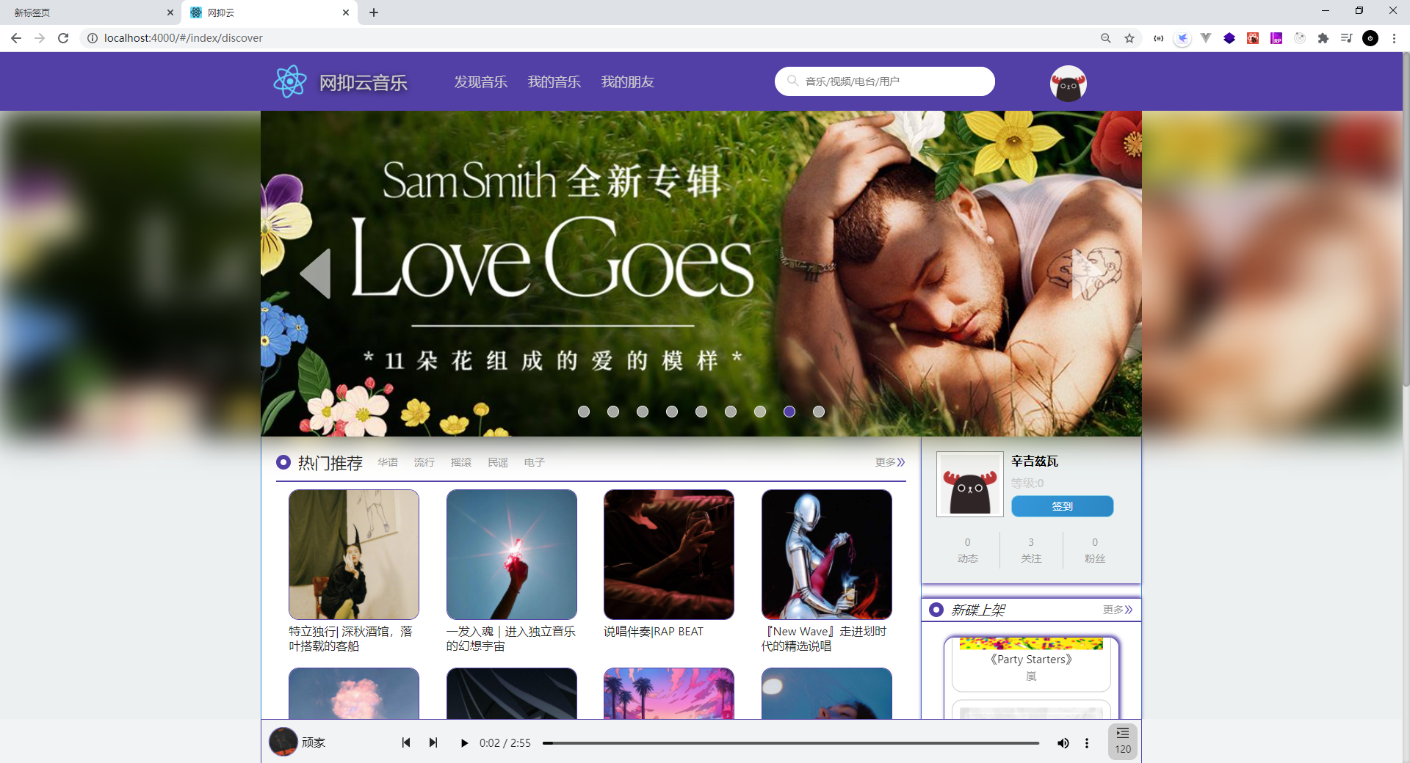Viewport: 1410px width, 763px height.
Task: Open Chrome three-dot menu
Action: point(1394,38)
